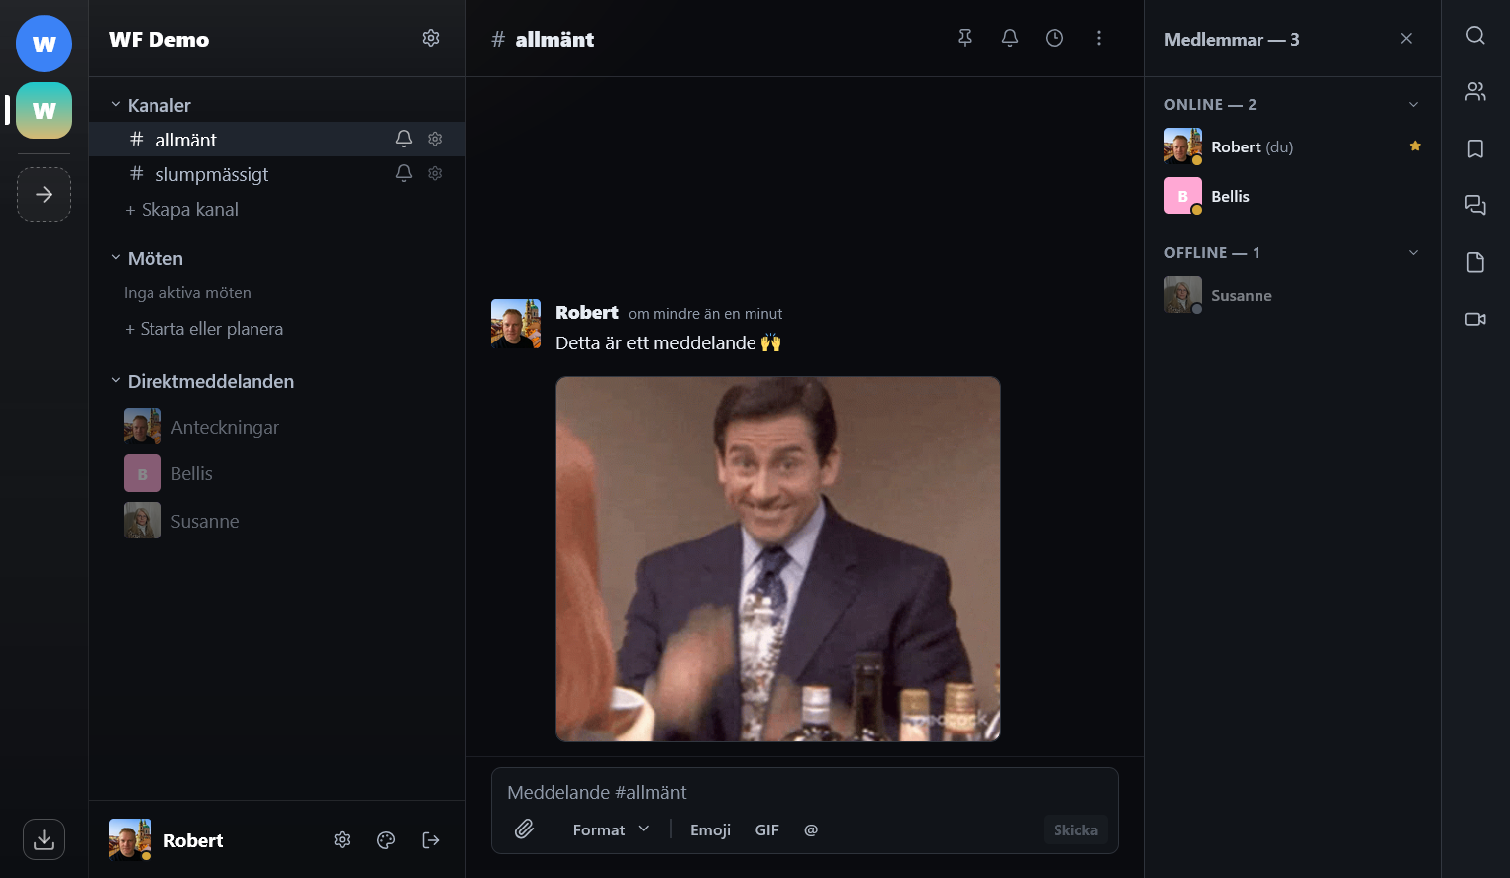Start a video call from right sidebar
The width and height of the screenshot is (1510, 878).
[x=1475, y=319]
